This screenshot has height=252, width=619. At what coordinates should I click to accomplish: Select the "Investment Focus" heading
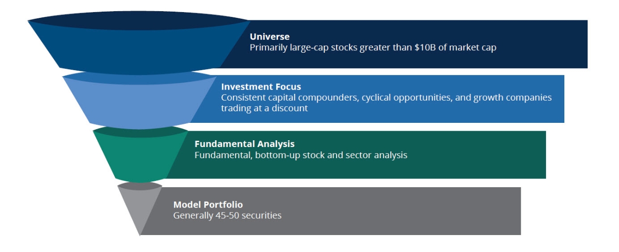tap(261, 87)
